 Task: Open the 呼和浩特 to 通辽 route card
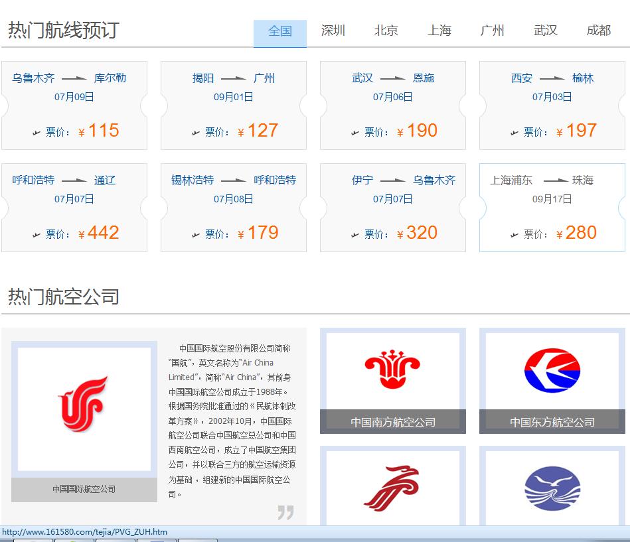74,208
